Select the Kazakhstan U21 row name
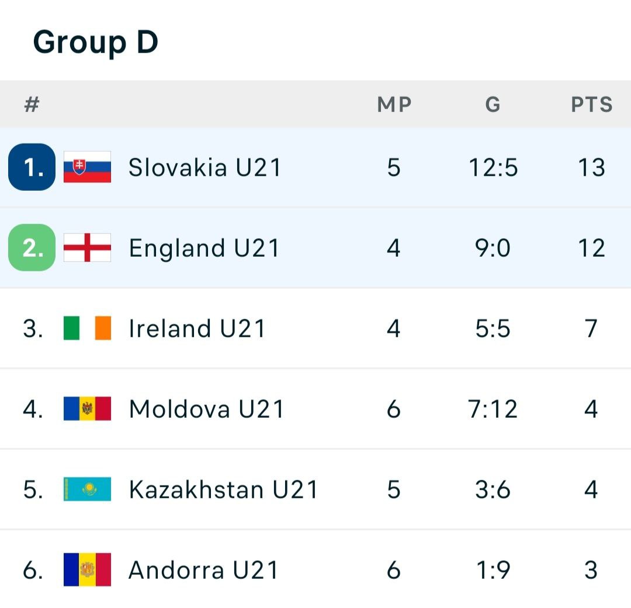Viewport: 631px width, 608px height. [223, 490]
